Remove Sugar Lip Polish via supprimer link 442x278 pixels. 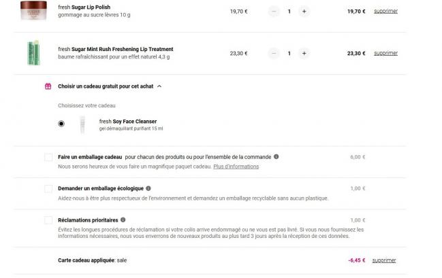[x=385, y=12]
